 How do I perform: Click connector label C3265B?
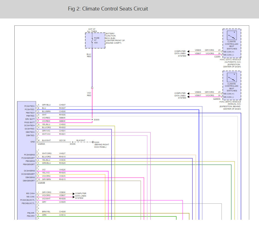[x=41, y=182]
